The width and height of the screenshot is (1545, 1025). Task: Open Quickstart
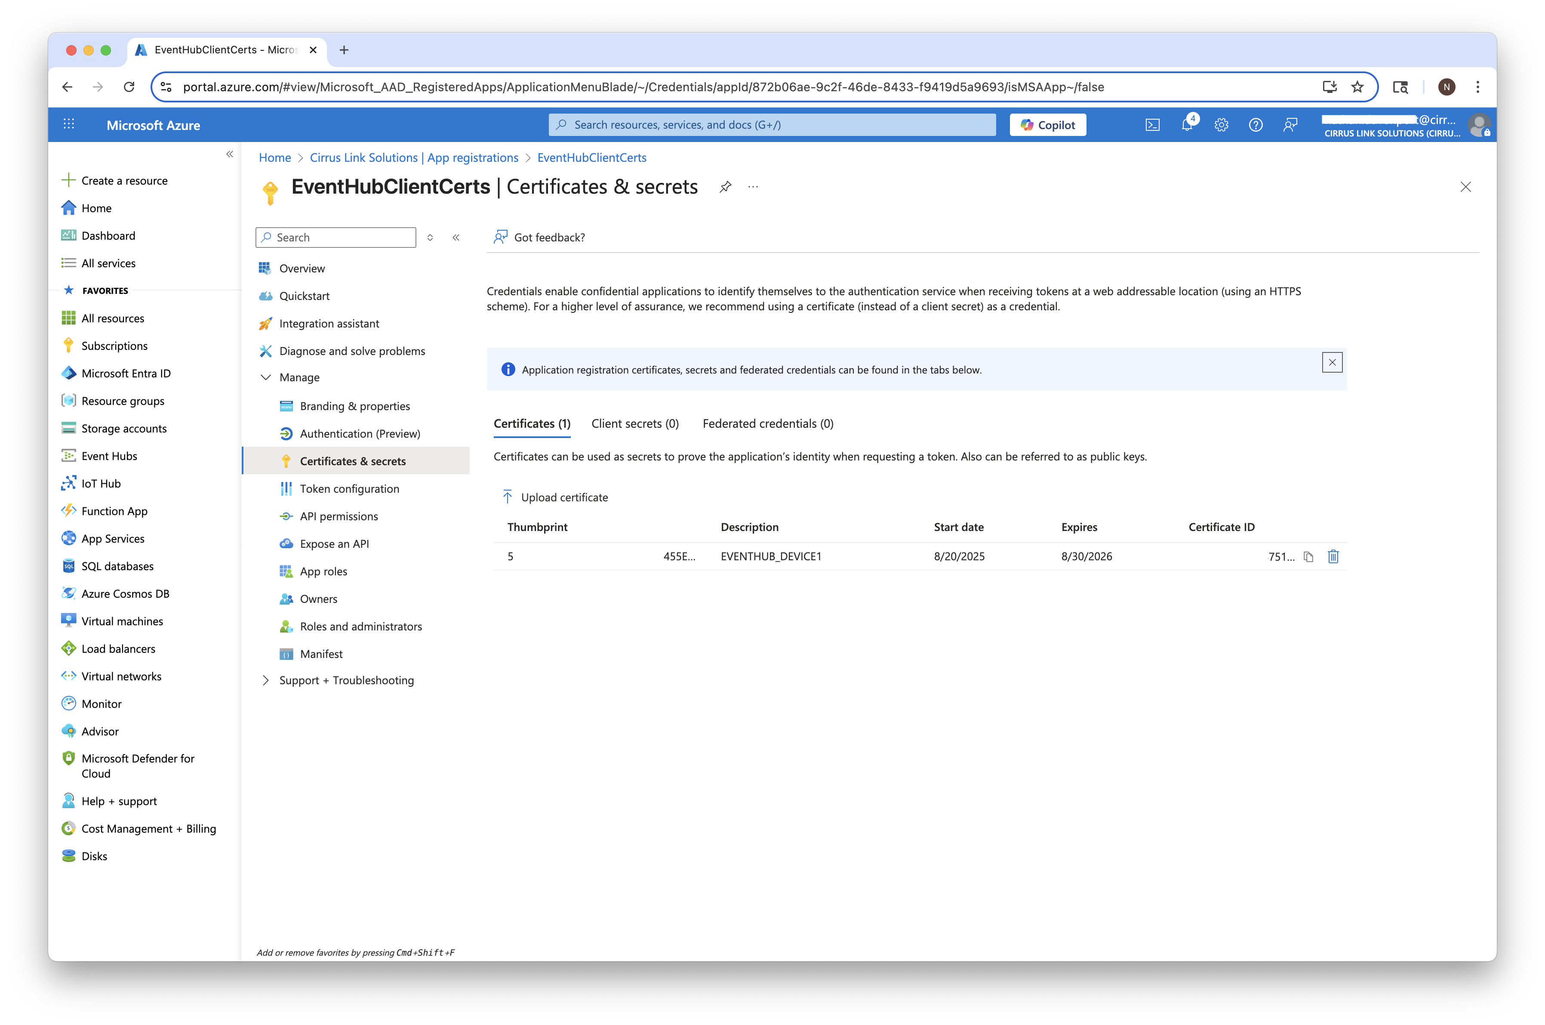click(x=304, y=296)
